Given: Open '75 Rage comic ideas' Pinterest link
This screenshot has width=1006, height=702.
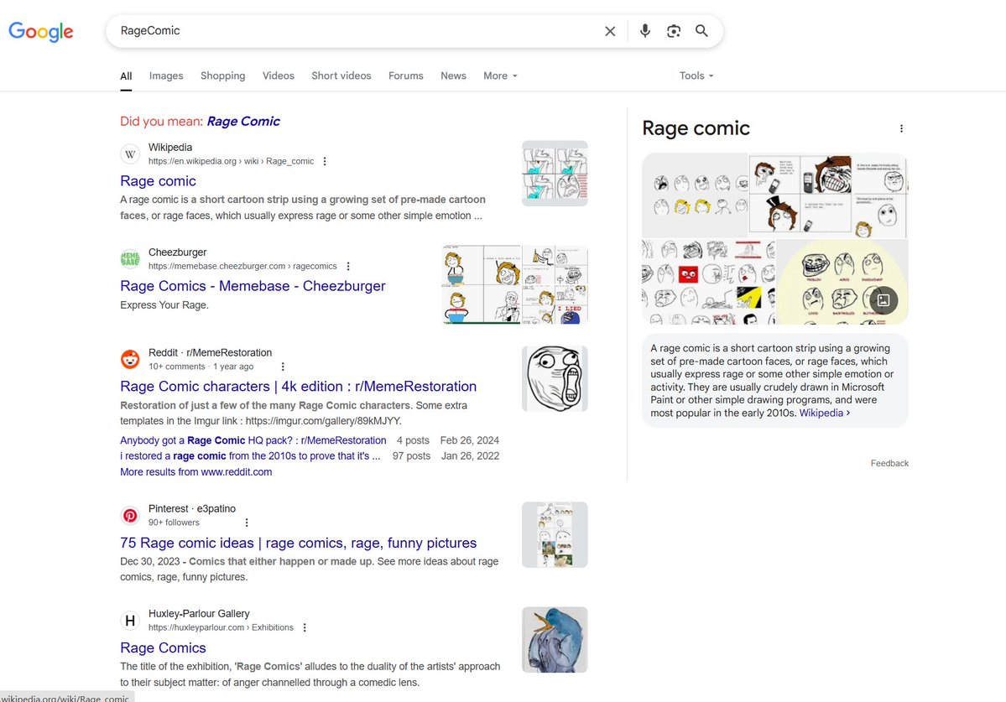Looking at the screenshot, I should click(x=299, y=543).
